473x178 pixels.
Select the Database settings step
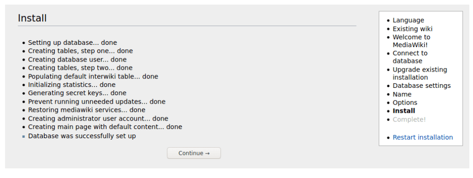point(422,86)
